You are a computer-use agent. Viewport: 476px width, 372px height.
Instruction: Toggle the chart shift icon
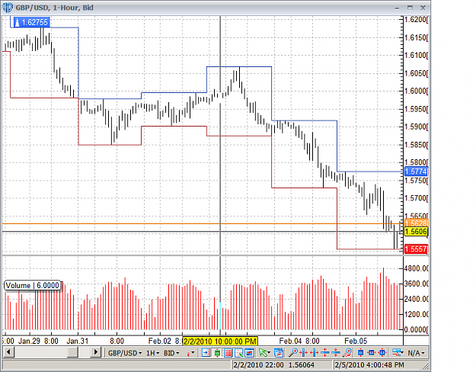tap(206, 353)
